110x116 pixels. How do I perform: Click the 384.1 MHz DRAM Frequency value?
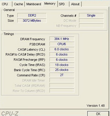coord(62,39)
